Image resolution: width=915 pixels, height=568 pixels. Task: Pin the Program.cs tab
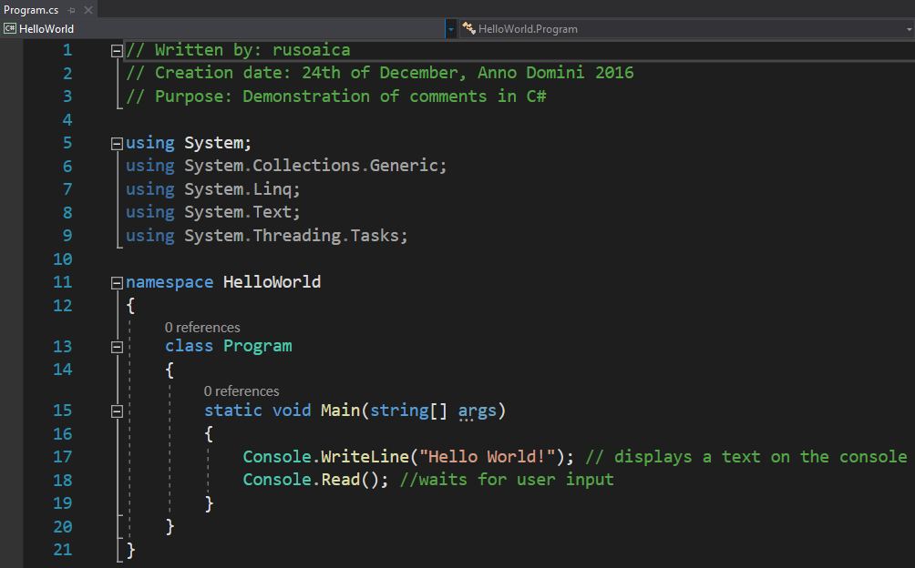point(71,10)
